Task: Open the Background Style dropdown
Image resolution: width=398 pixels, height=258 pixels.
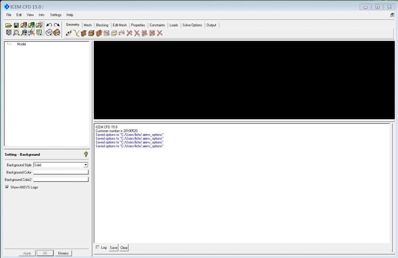Action: (x=86, y=165)
